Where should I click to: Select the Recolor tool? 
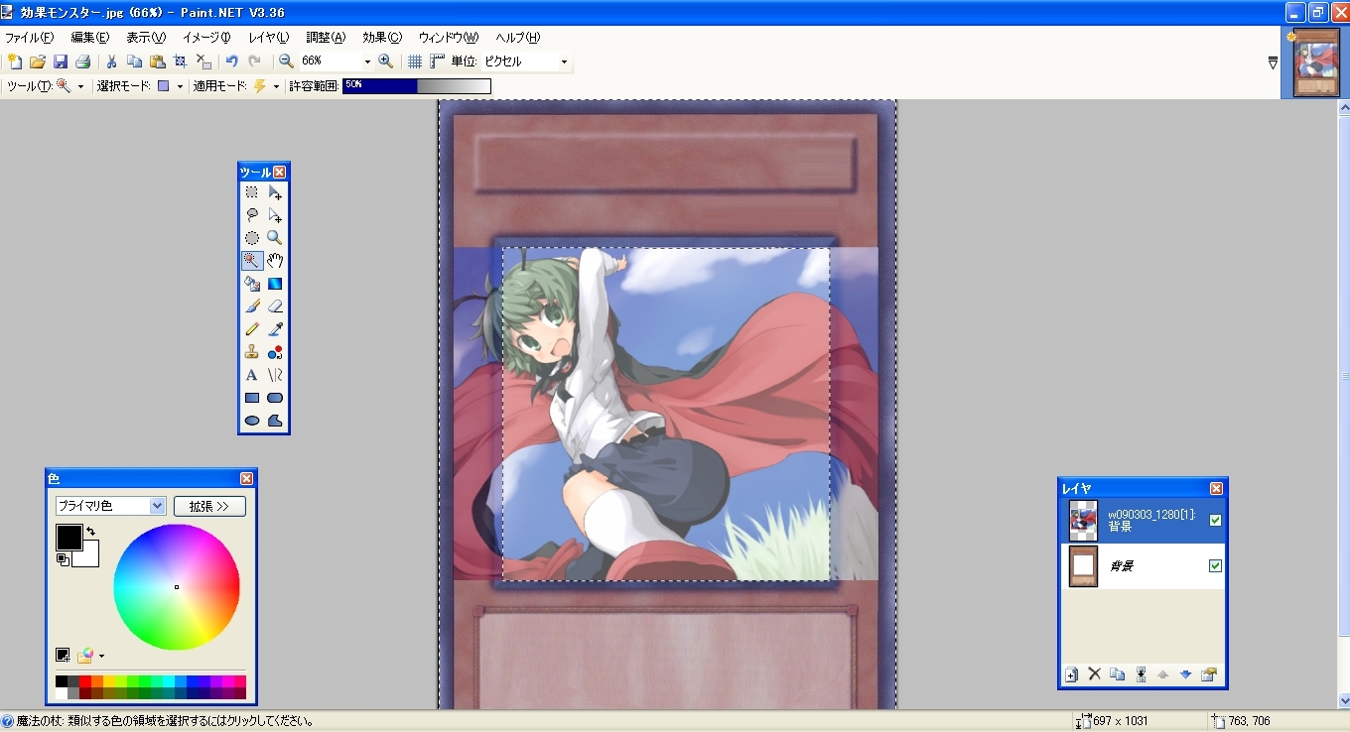(275, 352)
